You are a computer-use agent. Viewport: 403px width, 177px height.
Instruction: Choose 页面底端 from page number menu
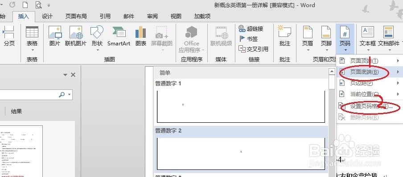pos(370,72)
